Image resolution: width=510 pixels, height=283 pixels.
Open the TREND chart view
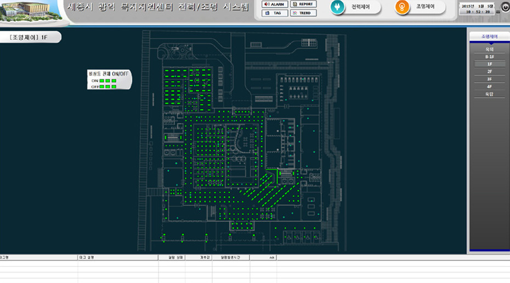[303, 13]
